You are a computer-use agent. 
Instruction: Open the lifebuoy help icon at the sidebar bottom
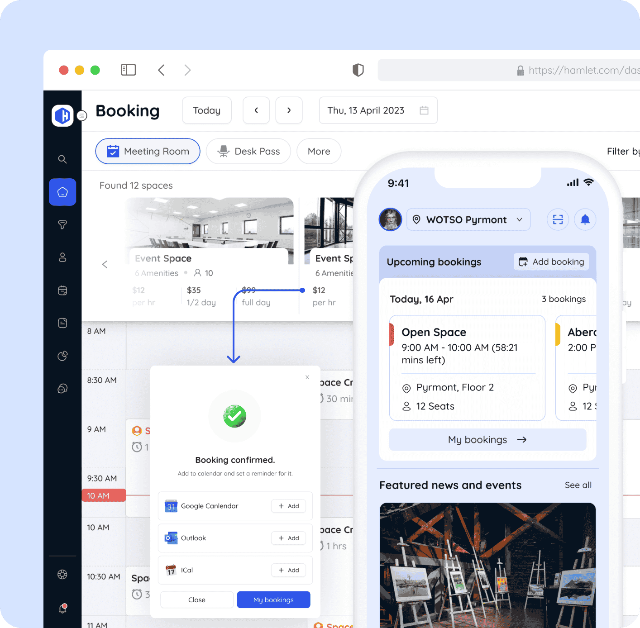point(62,575)
